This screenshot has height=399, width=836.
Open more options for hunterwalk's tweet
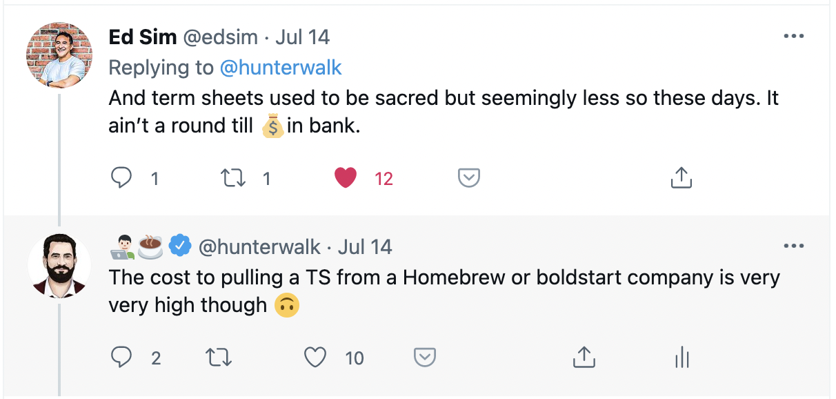tap(794, 246)
